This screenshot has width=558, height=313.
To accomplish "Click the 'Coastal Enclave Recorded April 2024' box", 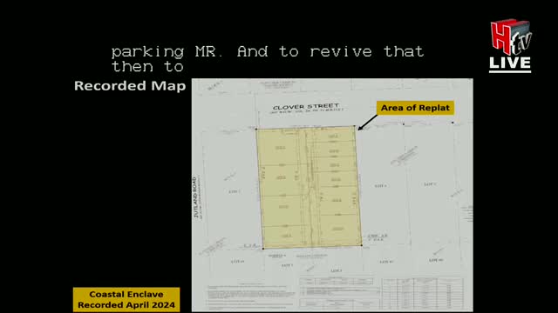I will 126,299.
